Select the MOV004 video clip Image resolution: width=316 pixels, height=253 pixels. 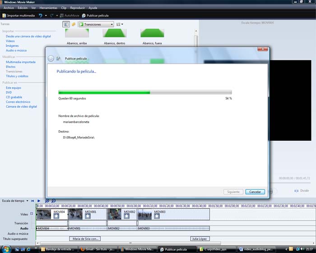tap(52, 214)
